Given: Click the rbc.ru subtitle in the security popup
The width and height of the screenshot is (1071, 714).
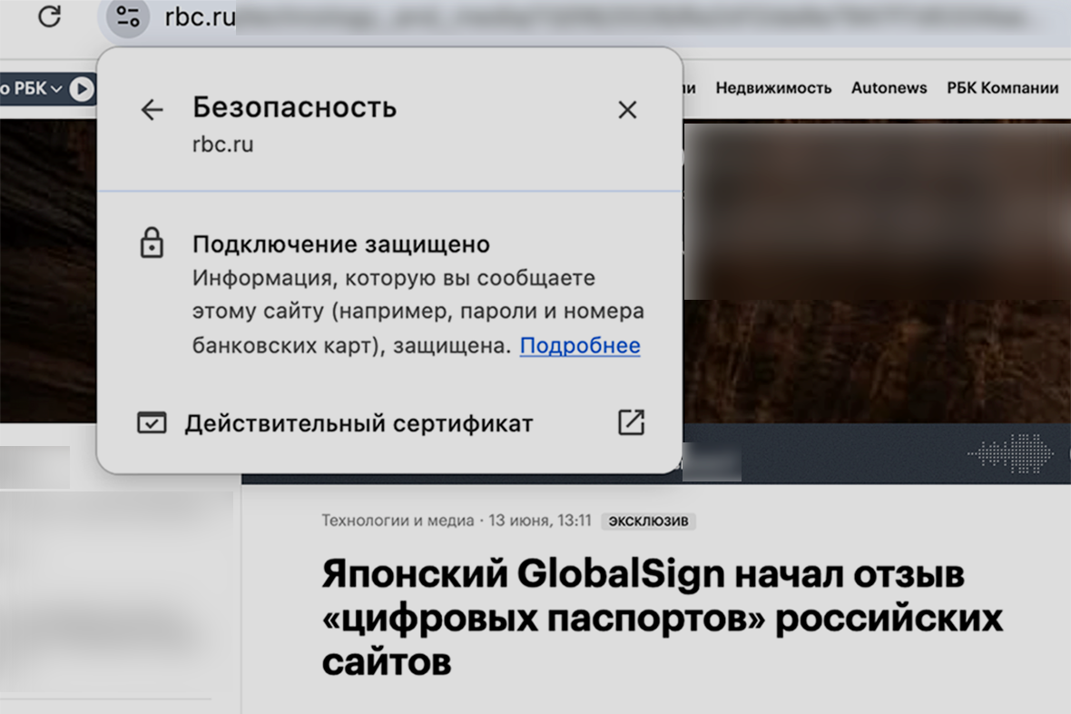Looking at the screenshot, I should point(222,145).
